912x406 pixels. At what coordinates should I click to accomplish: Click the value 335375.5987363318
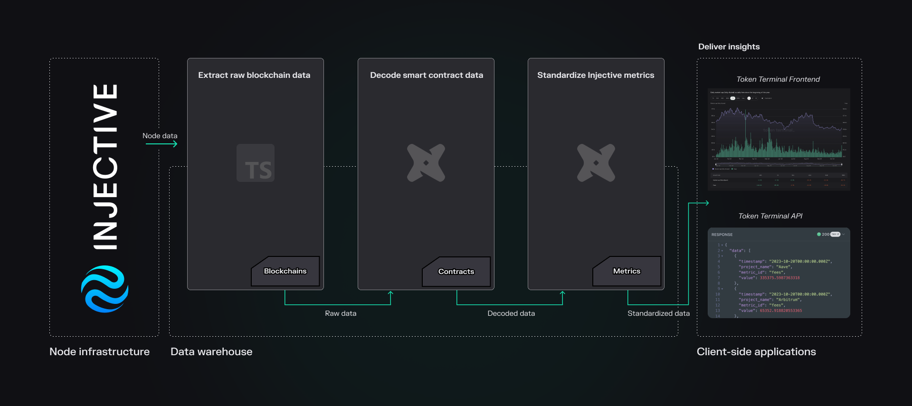780,278
